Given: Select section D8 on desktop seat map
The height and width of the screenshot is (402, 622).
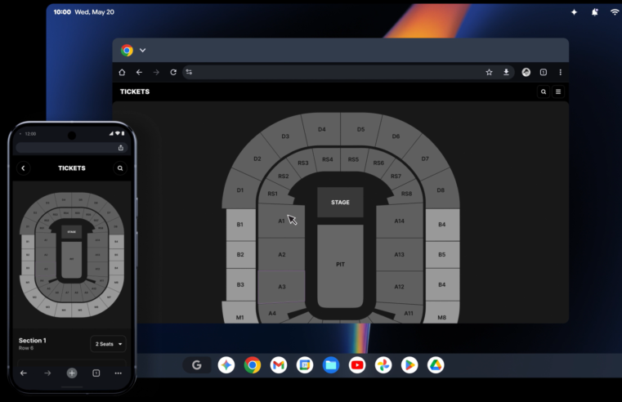Looking at the screenshot, I should 441,190.
